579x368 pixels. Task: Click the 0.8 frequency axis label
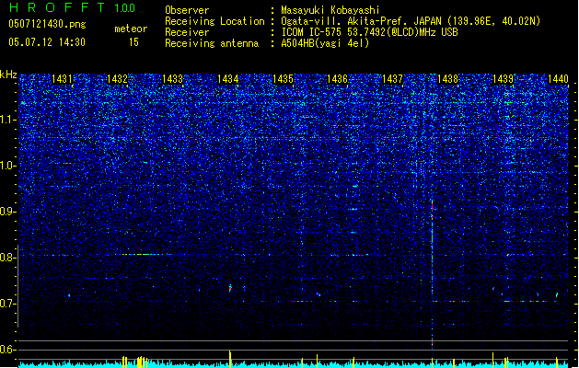pos(8,258)
